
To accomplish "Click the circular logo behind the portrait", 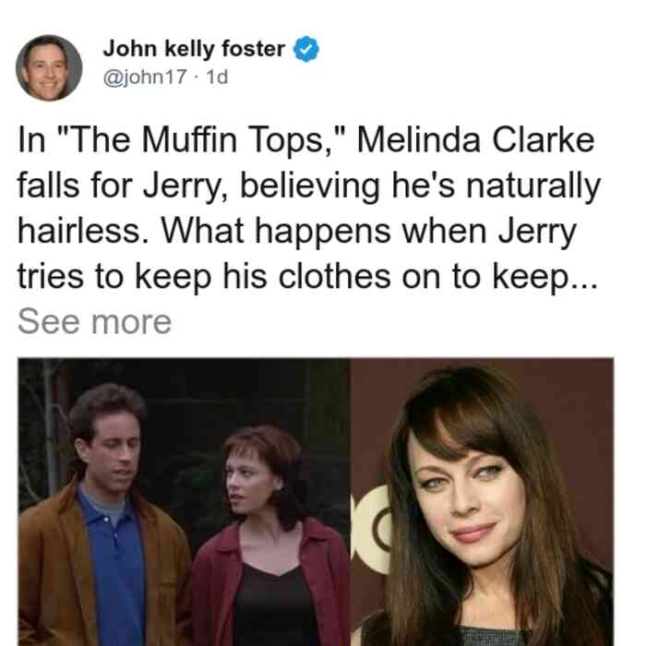I will coord(373,530).
